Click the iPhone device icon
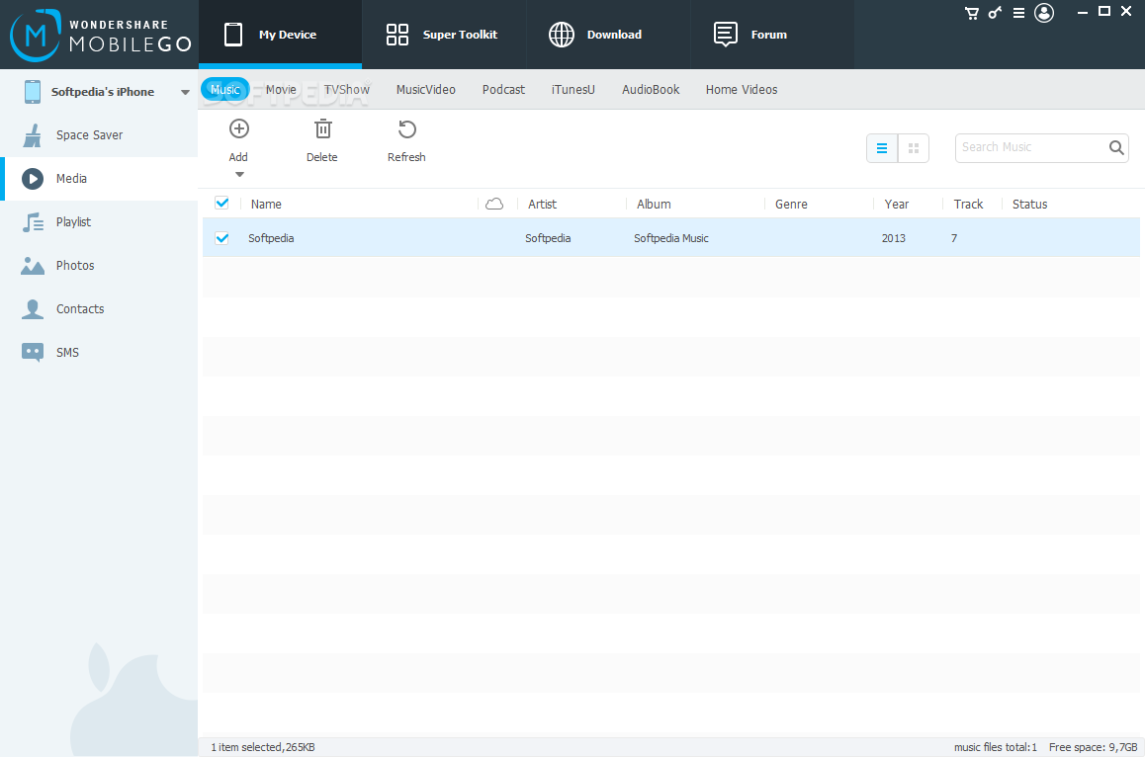 pos(32,92)
